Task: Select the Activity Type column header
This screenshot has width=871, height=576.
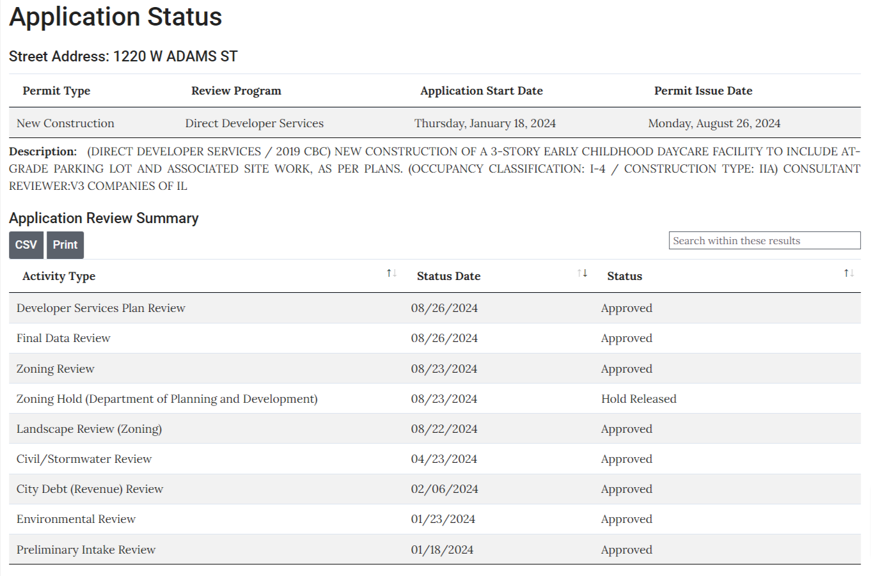Action: click(59, 276)
